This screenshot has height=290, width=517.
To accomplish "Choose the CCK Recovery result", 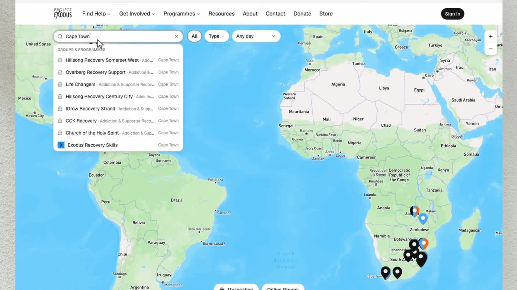I will click(x=118, y=121).
